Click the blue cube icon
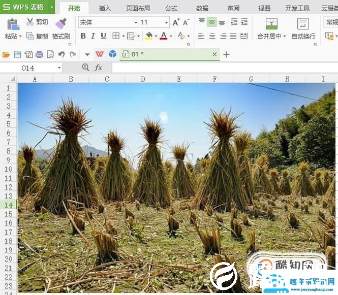 point(112,54)
